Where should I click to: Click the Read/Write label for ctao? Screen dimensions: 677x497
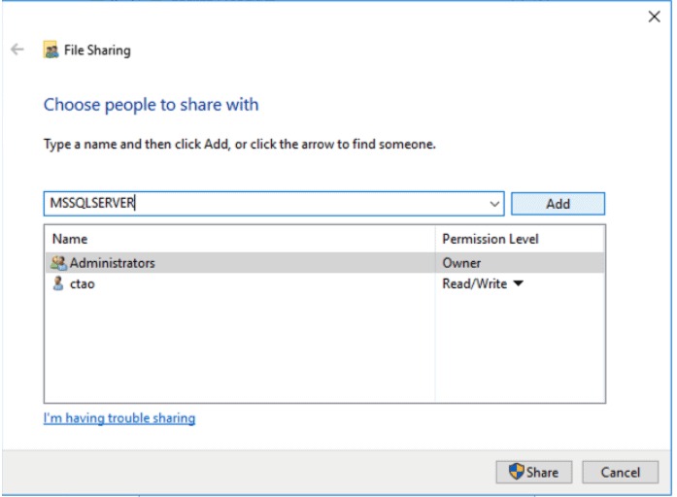(474, 284)
